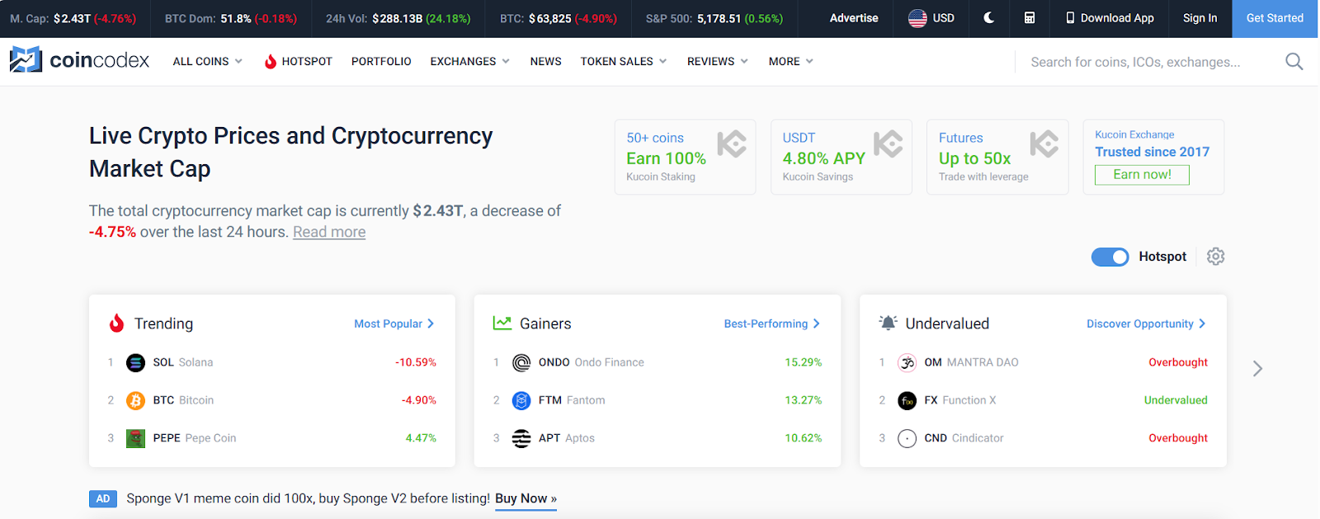Toggle dark mode moon icon
Screen dimensions: 1320x519
[x=988, y=18]
